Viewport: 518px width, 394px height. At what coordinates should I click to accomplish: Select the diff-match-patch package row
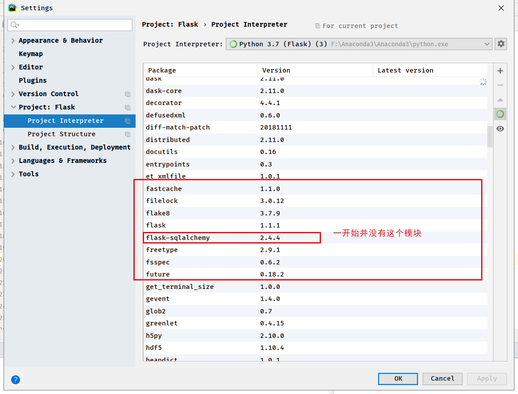point(316,127)
